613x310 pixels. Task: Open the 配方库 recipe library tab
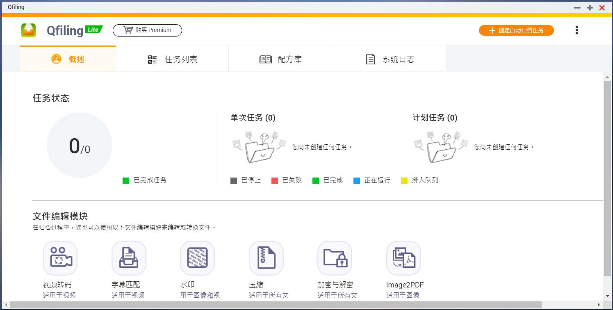(281, 59)
